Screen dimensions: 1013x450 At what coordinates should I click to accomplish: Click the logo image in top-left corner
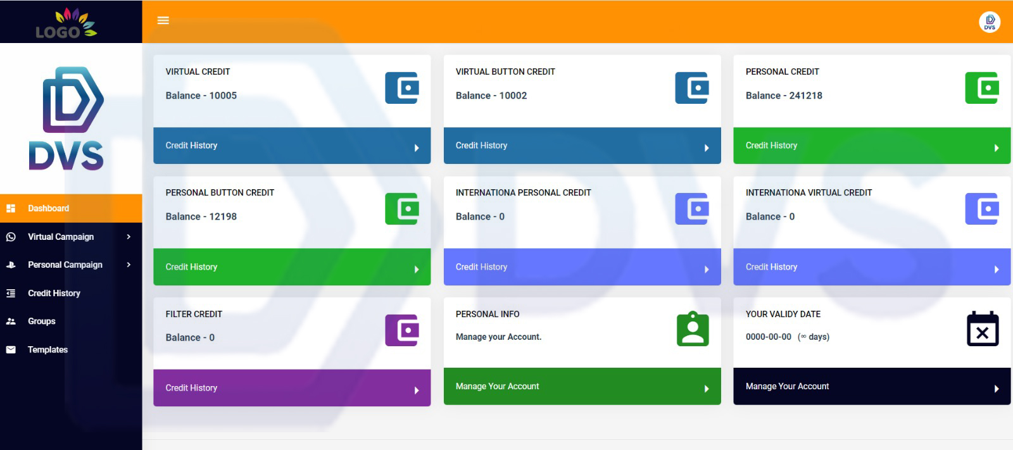(66, 23)
